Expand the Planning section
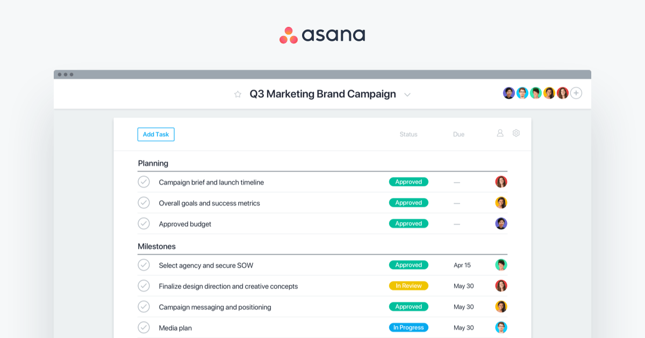Screen dimensions: 645x338 coord(153,163)
